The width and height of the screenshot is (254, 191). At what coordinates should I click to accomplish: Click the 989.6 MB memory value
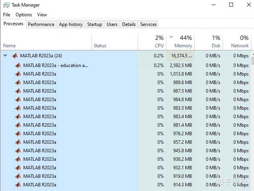click(183, 83)
